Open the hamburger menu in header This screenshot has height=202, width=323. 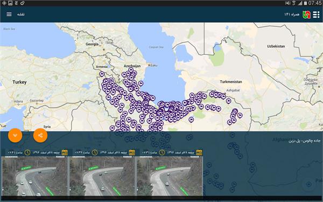click(9, 14)
